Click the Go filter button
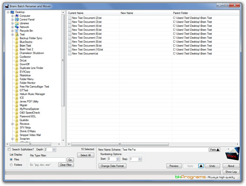 (70, 160)
